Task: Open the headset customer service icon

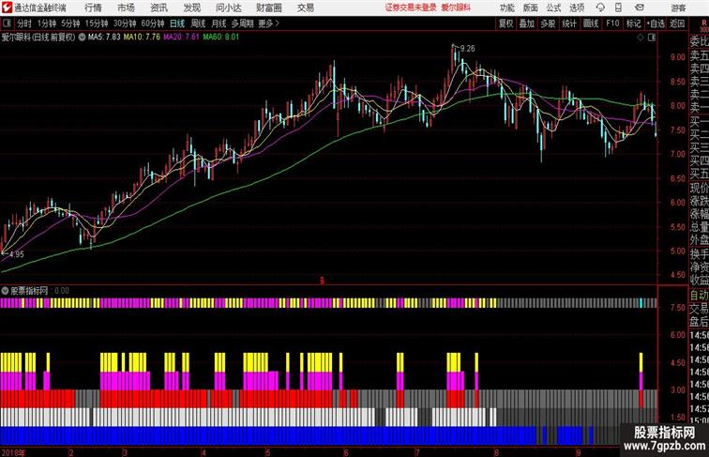Action: [x=600, y=8]
